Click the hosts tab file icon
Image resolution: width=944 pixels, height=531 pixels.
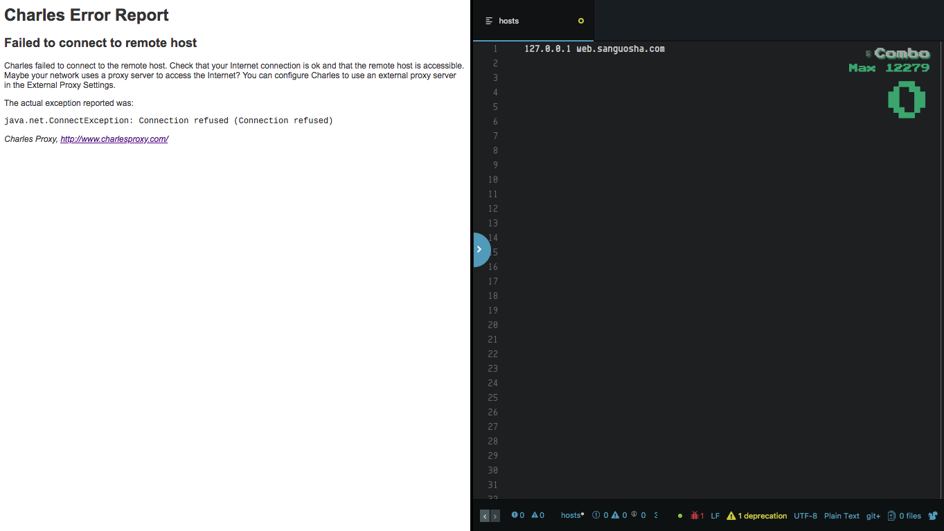click(x=489, y=21)
